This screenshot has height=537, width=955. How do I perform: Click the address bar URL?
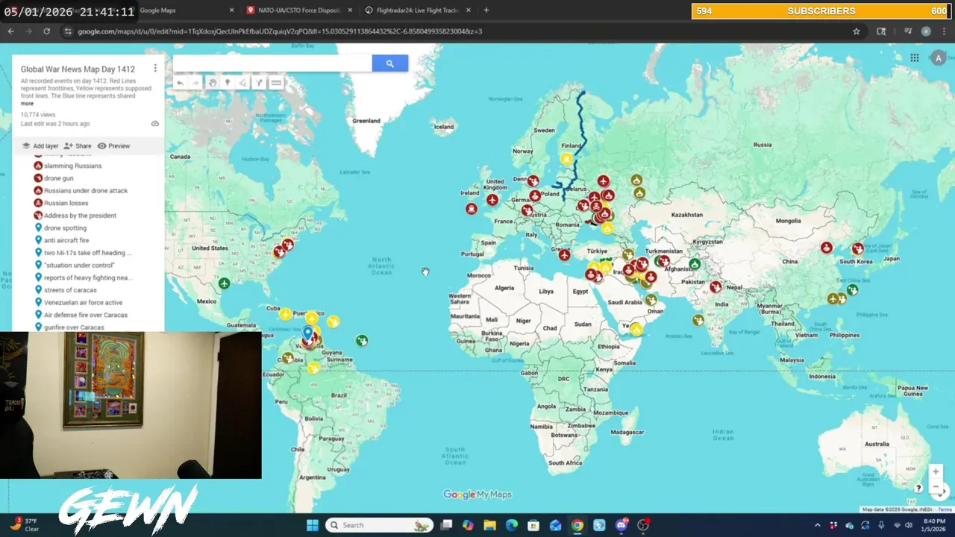[x=280, y=31]
